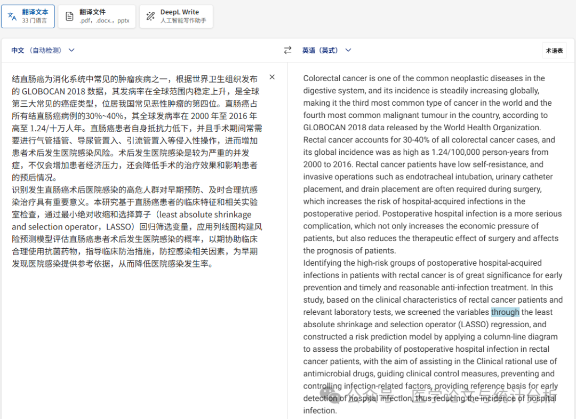Click "LASSO" in the Chinese source text
576x419 pixels.
point(119,227)
